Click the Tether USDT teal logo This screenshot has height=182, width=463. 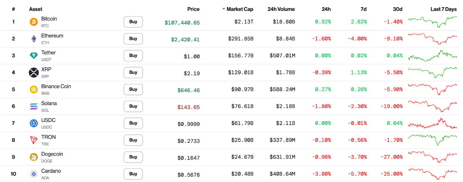coord(34,56)
